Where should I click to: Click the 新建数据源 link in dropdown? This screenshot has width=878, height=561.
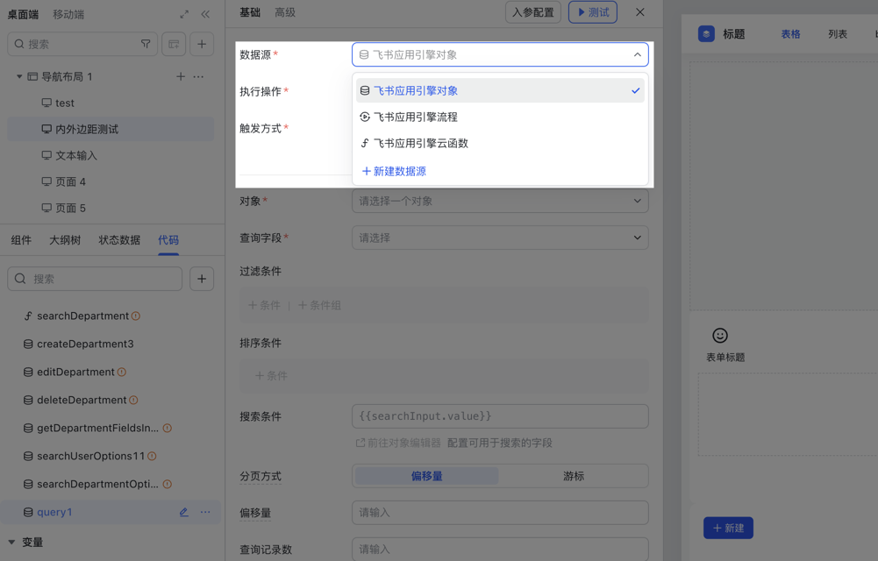pos(394,171)
